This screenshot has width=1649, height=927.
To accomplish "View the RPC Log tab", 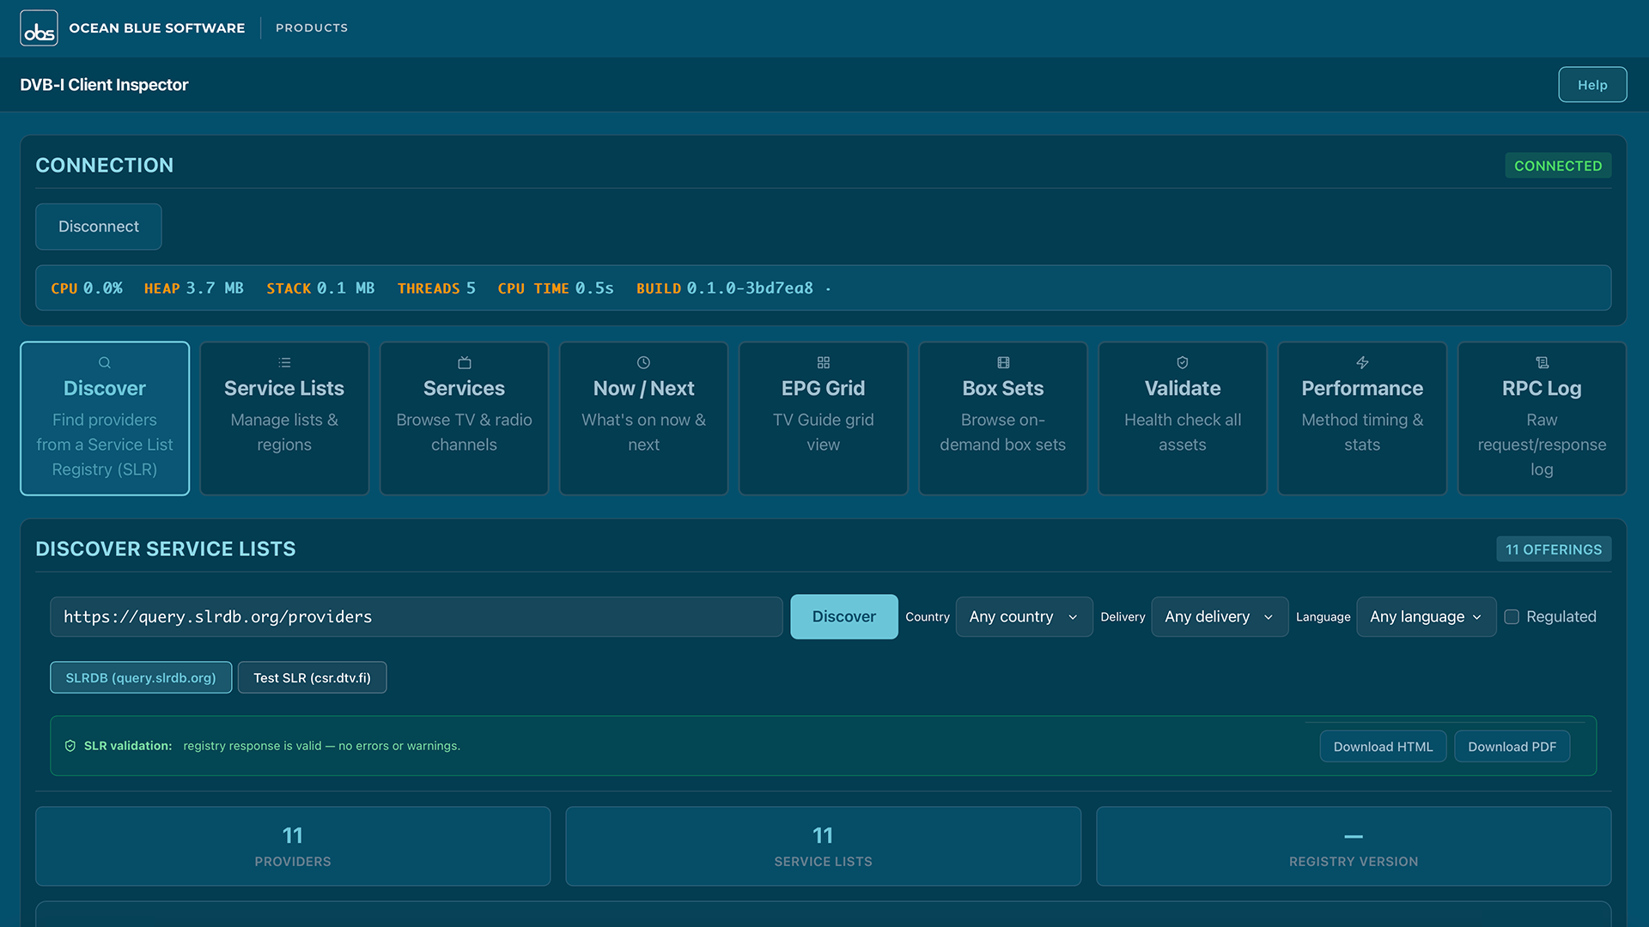I will [1542, 419].
